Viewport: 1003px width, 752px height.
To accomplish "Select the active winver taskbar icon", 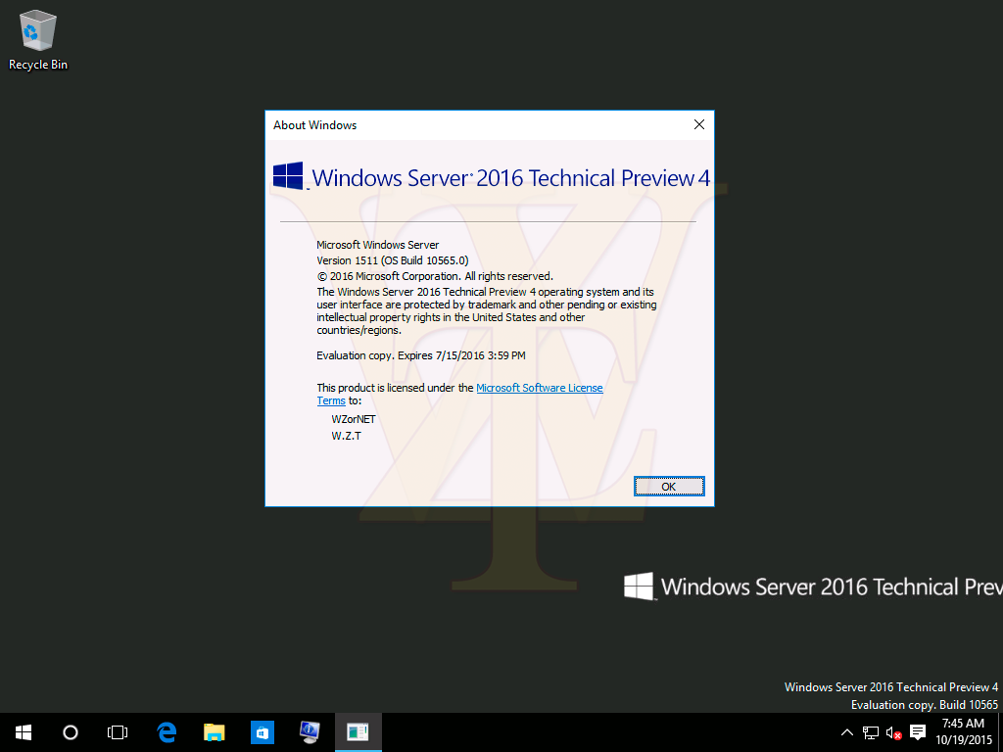I will [x=358, y=732].
